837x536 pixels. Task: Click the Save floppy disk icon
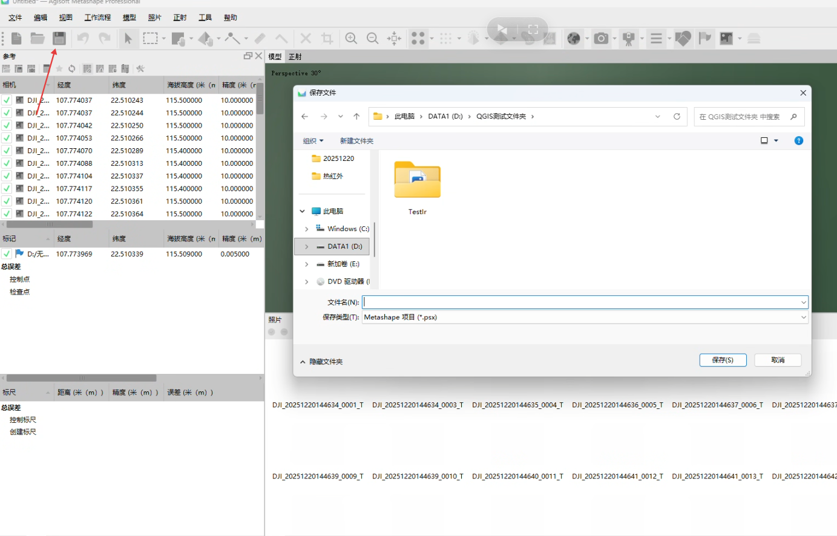pyautogui.click(x=59, y=39)
